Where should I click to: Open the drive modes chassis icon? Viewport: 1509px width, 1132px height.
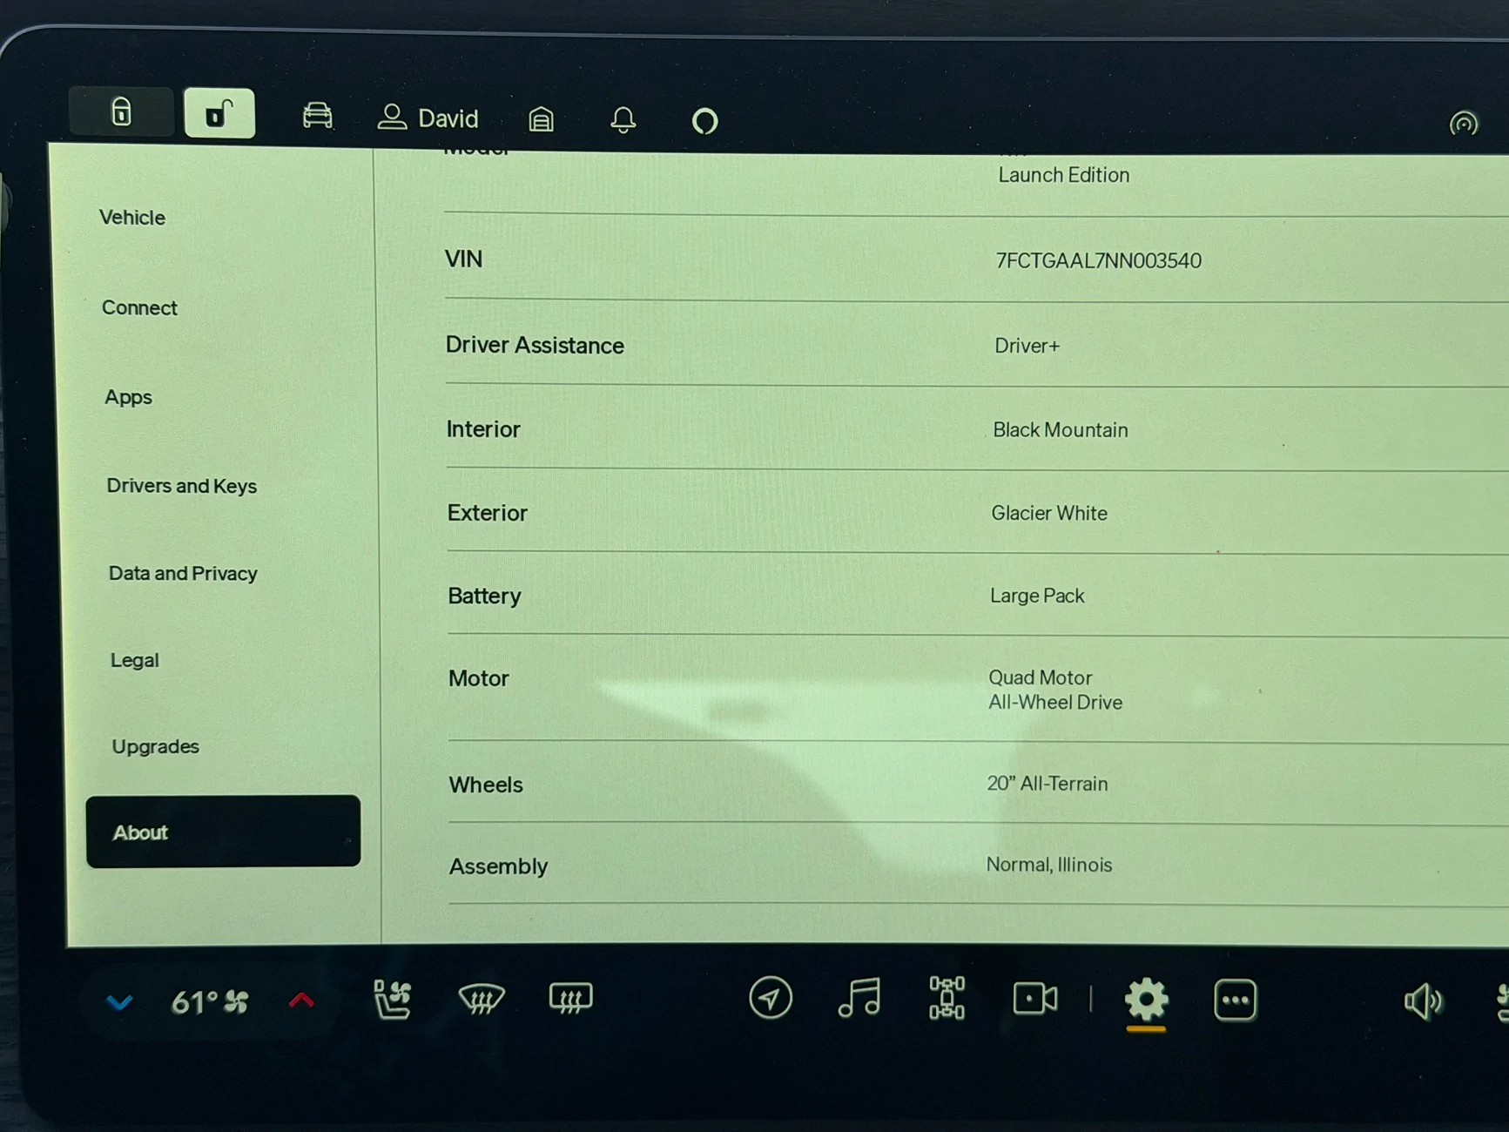946,998
